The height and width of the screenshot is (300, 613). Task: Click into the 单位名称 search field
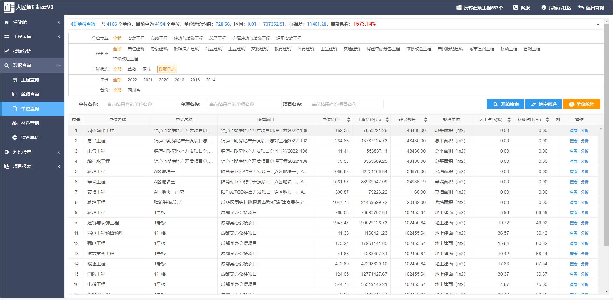click(141, 104)
